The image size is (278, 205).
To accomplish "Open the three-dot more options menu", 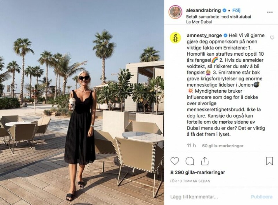I will [270, 12].
